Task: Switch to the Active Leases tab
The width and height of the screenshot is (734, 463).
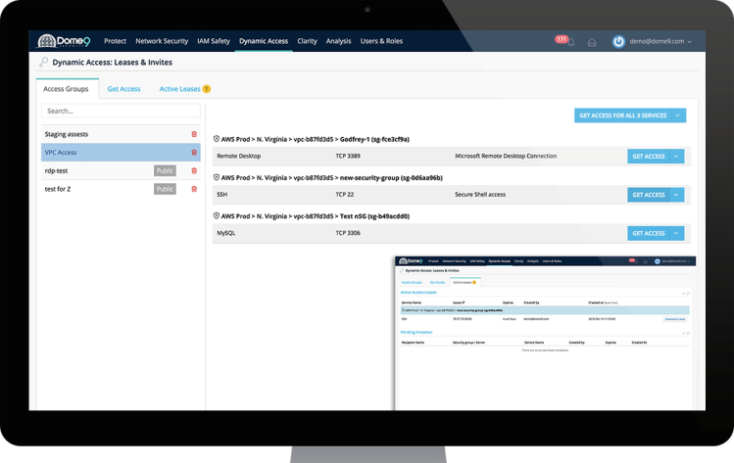Action: coord(179,89)
